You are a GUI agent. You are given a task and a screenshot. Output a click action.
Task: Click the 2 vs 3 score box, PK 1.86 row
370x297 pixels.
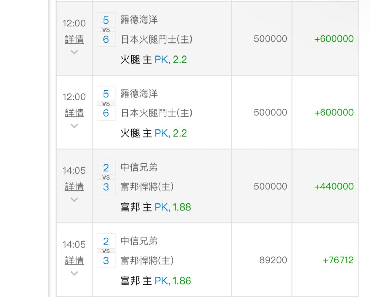click(106, 251)
